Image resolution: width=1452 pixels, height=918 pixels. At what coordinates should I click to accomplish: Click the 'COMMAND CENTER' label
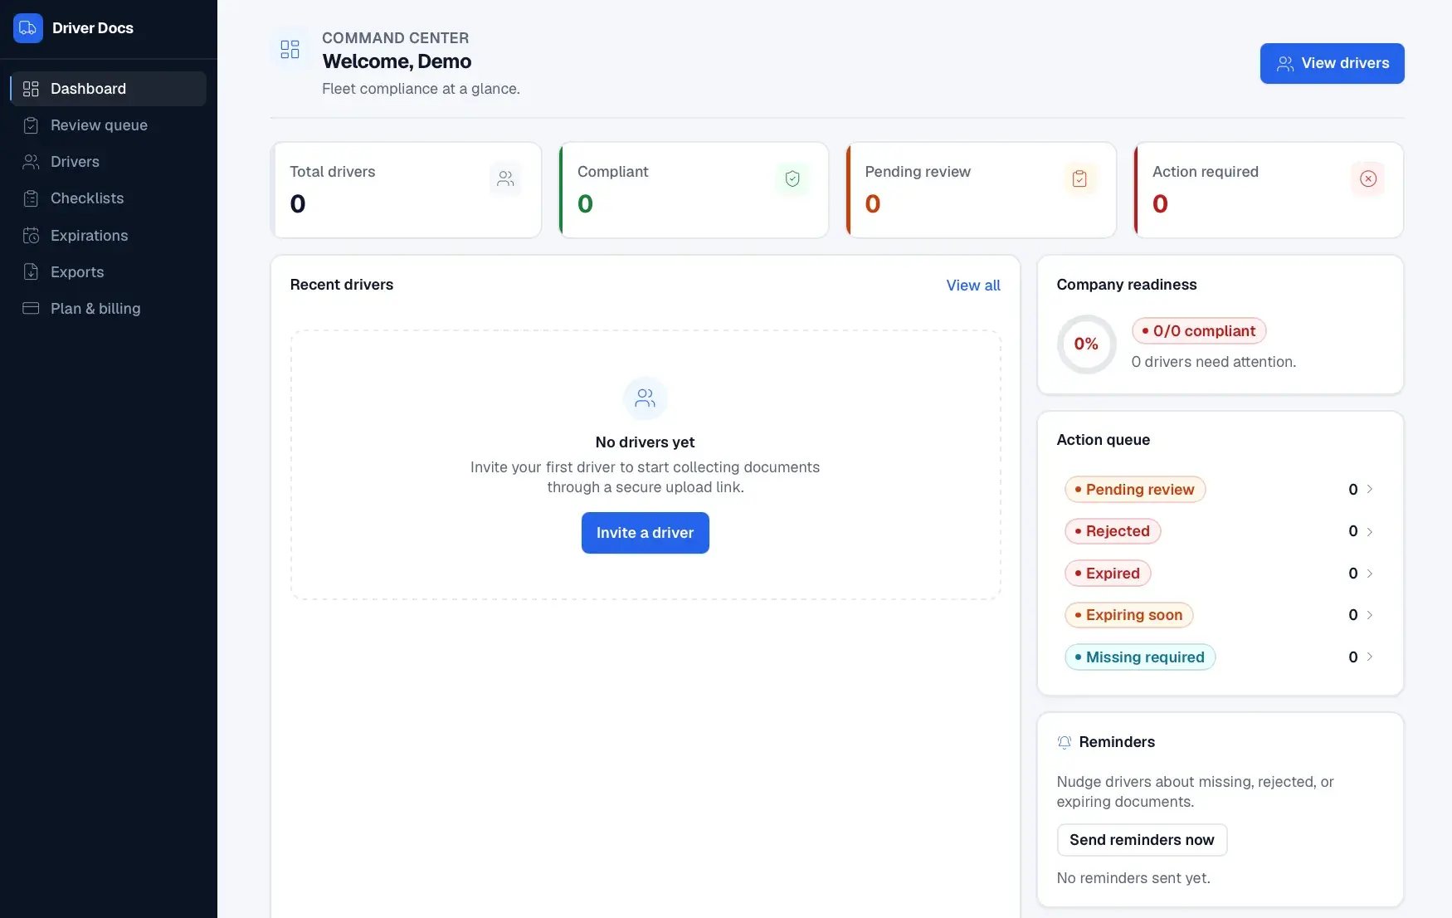click(395, 38)
